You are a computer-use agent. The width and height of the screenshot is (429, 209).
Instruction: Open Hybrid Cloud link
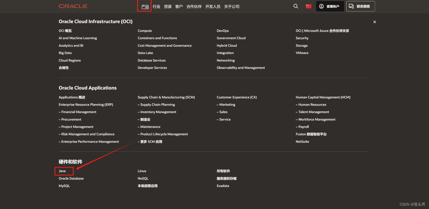(x=227, y=46)
